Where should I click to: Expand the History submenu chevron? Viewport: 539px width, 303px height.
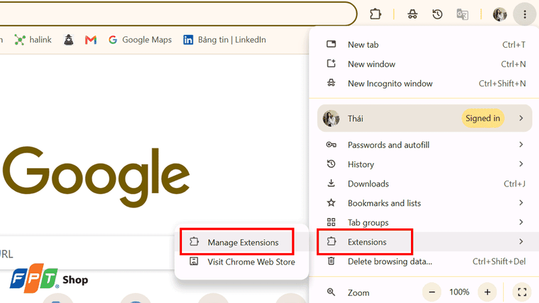point(521,164)
